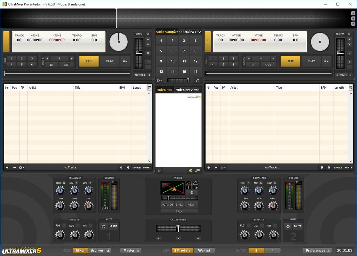Image resolution: width=357 pixels, height=256 pixels.
Task: Open deck 2 tempo settings gear
Action: tap(349, 34)
